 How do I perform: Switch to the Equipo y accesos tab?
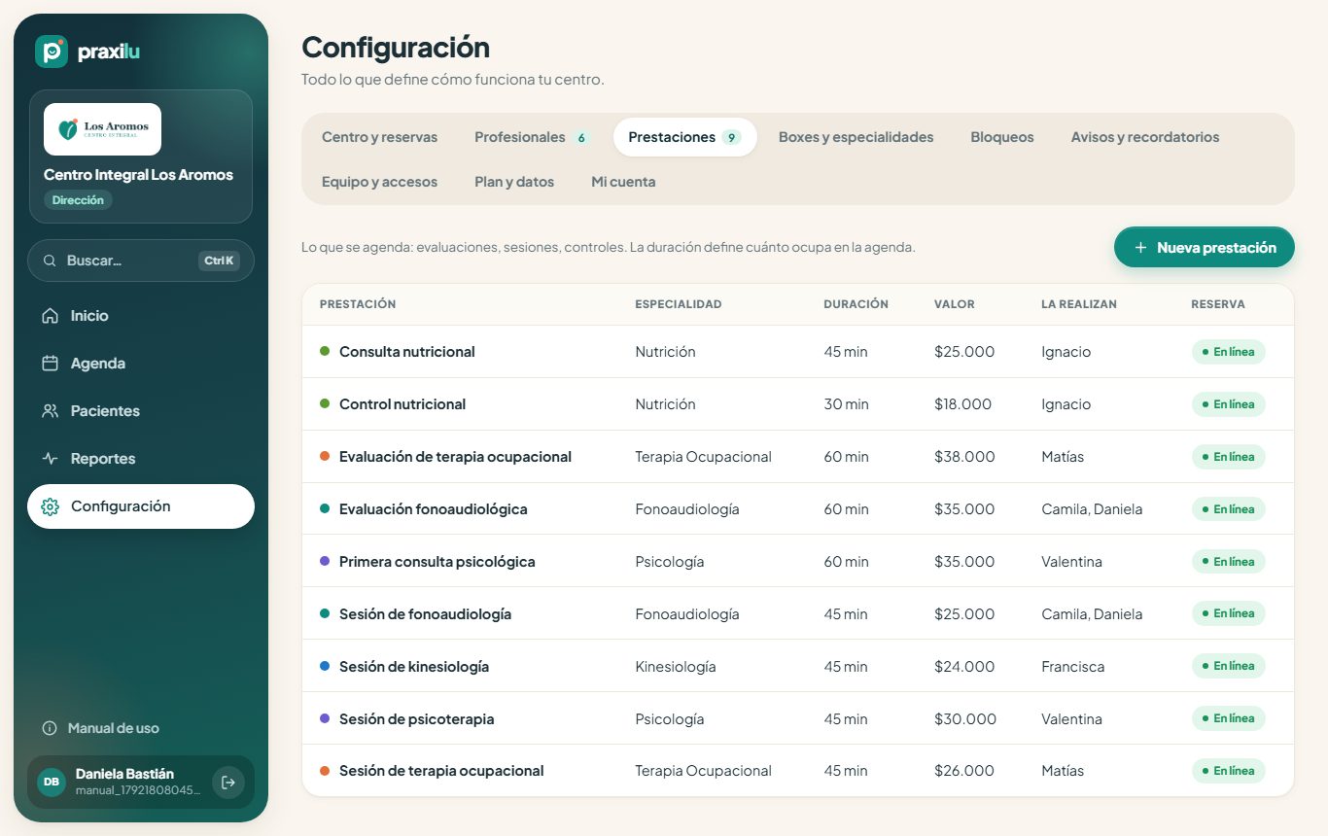(x=380, y=182)
